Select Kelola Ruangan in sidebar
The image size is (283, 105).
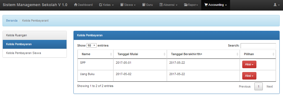coord(35,35)
